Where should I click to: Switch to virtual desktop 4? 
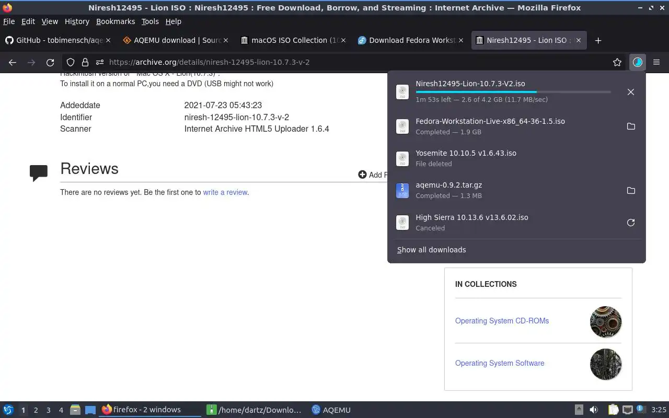[x=61, y=410]
